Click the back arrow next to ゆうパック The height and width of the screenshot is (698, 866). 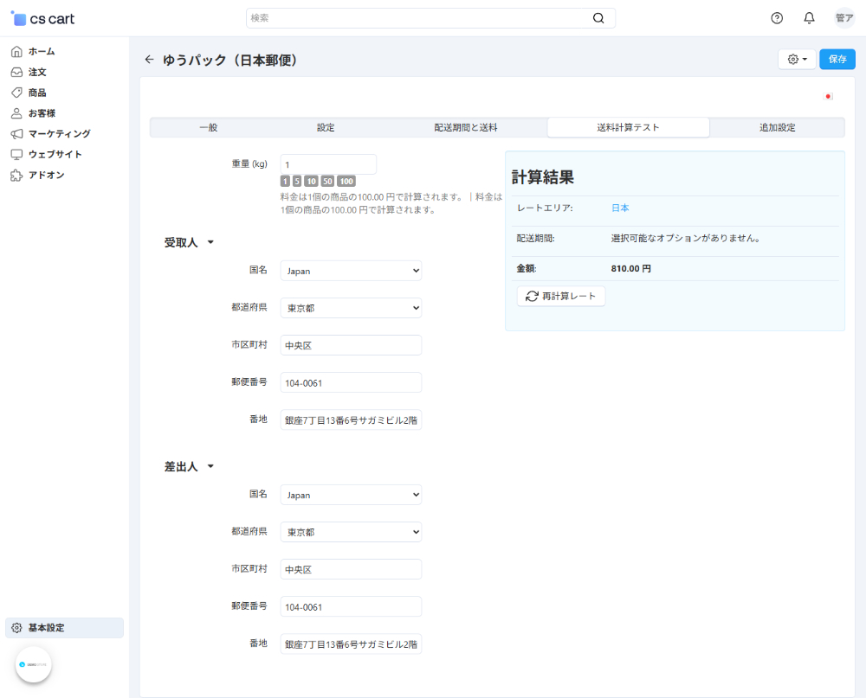coord(148,60)
